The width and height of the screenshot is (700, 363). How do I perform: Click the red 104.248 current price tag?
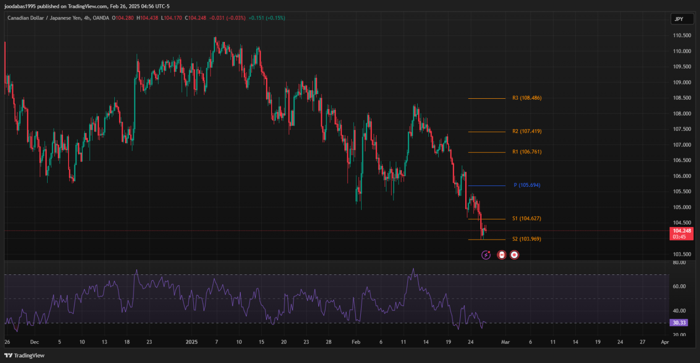click(x=682, y=231)
